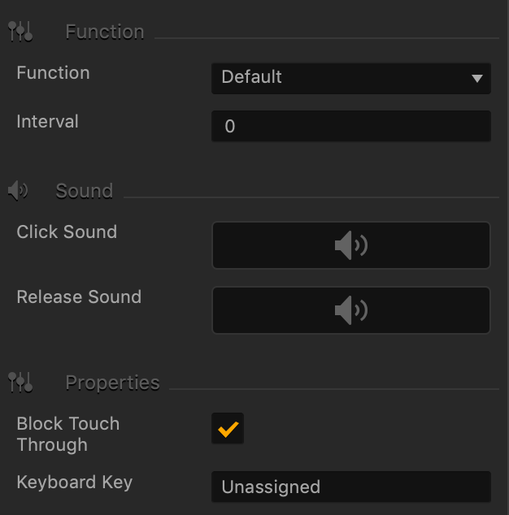
Task: Collapse the Sound section header
Action: (x=85, y=191)
